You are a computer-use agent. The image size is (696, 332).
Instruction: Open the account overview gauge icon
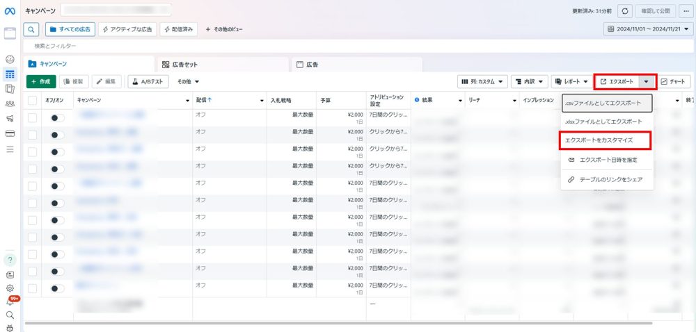click(10, 59)
